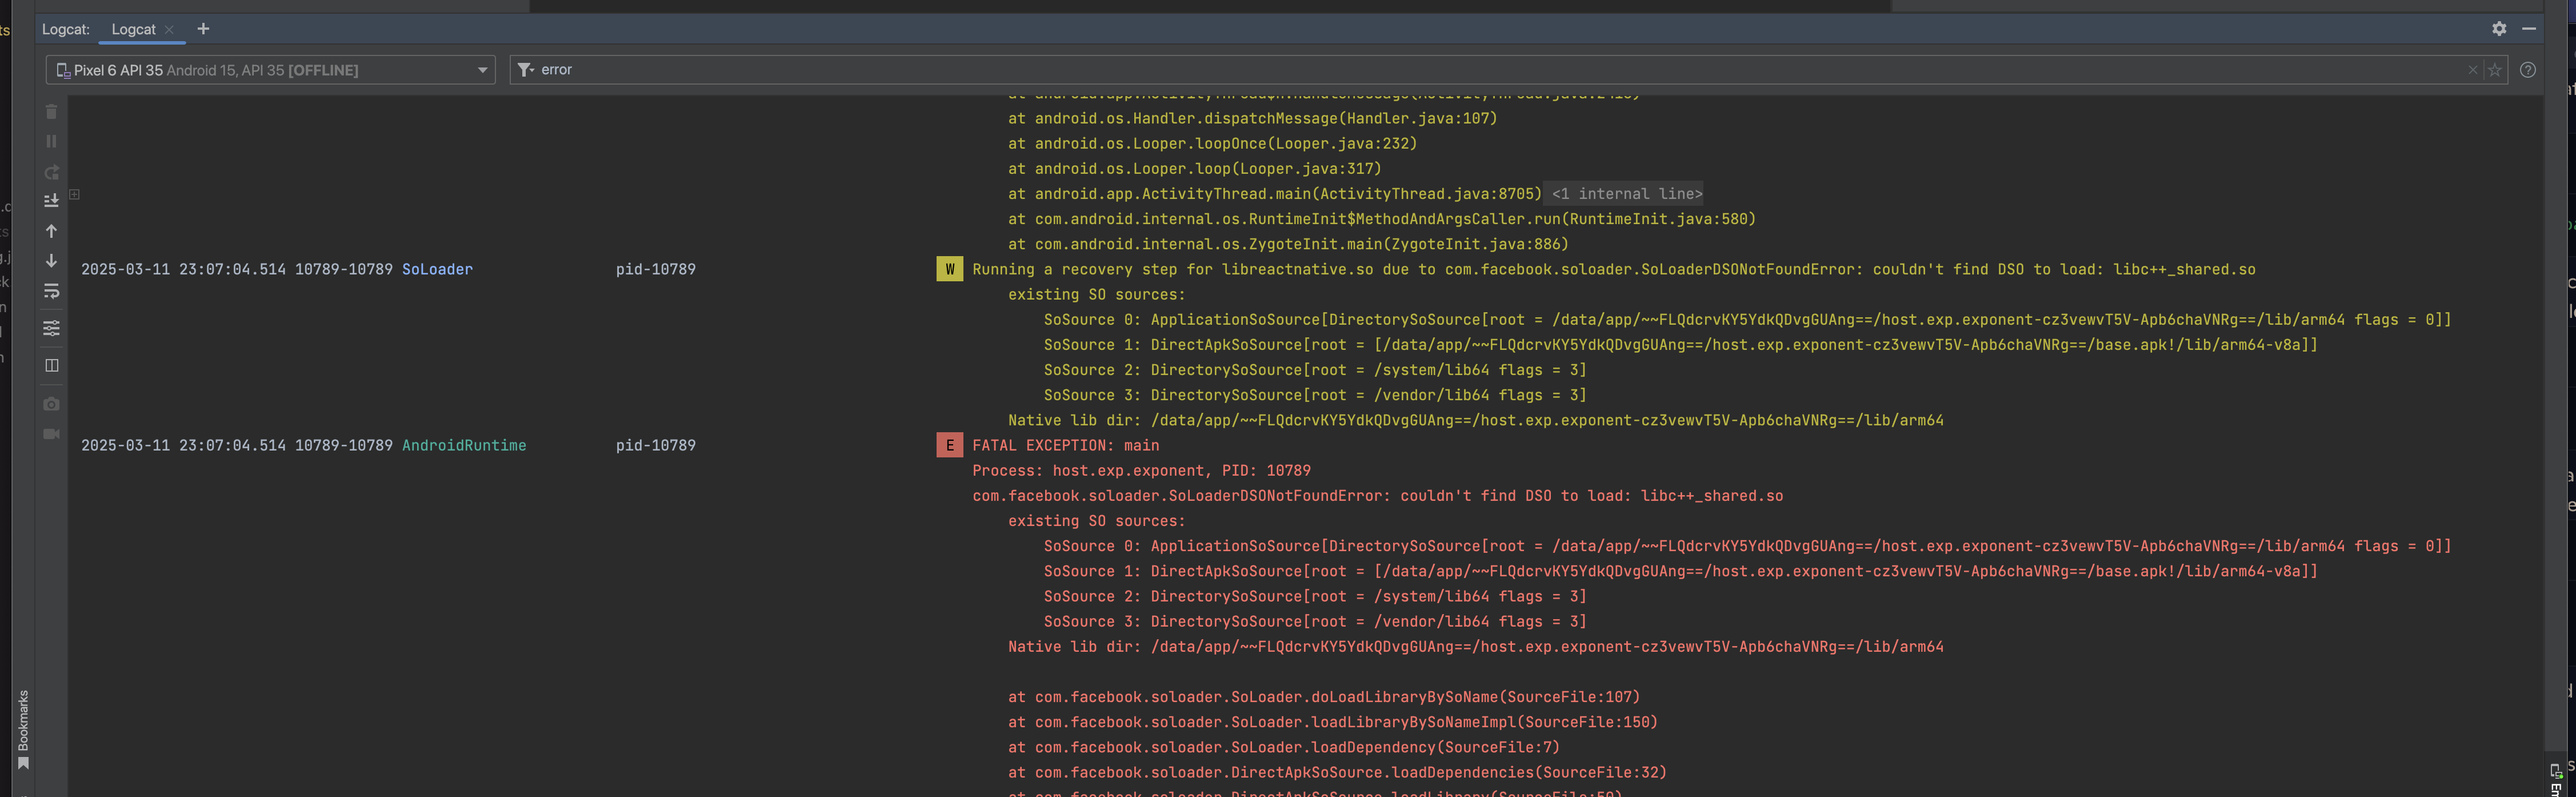Toggle the star to favorite the filter
This screenshot has width=2576, height=797.
pyautogui.click(x=2494, y=70)
